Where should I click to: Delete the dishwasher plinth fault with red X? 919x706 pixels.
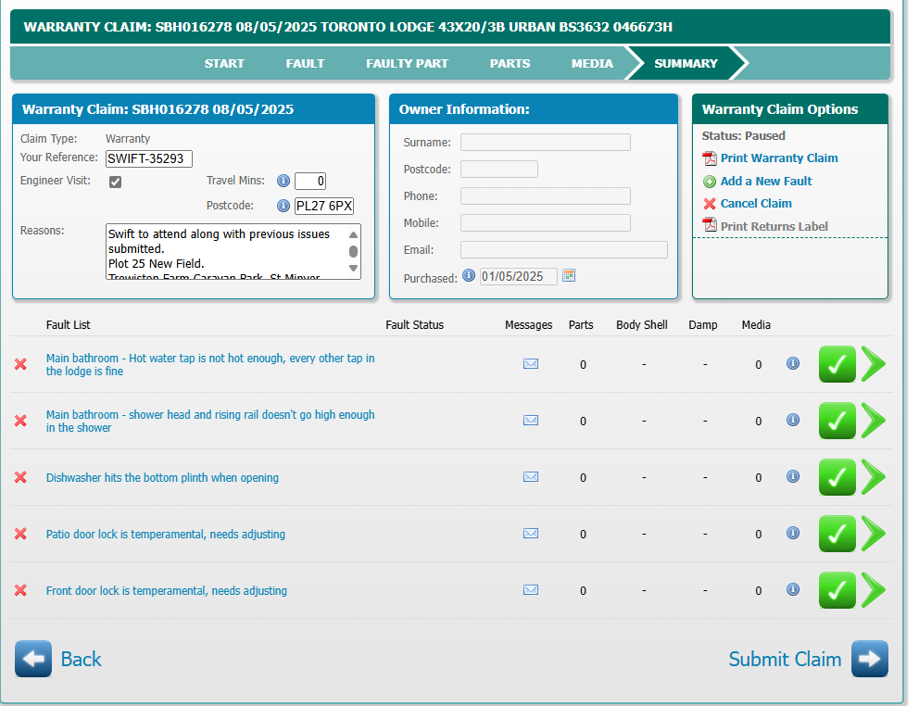click(x=20, y=477)
